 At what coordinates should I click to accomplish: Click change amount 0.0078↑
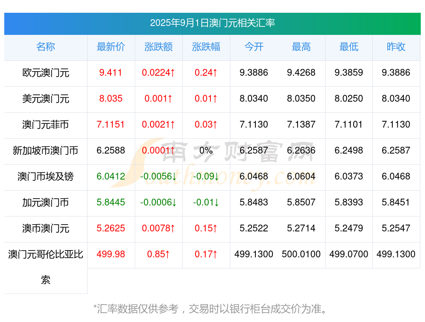click(159, 228)
